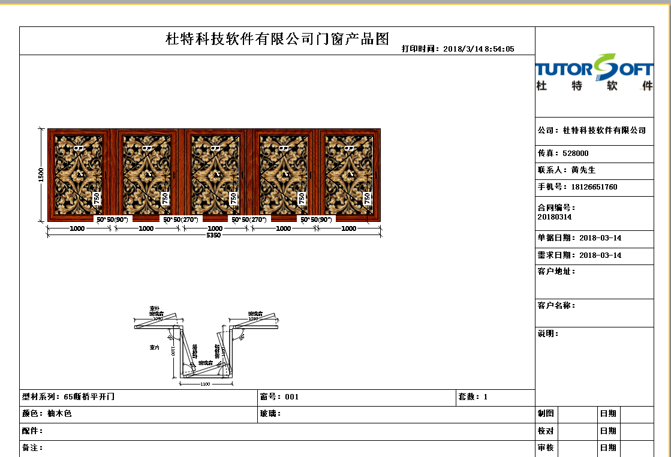Screen dimensions: 671x457
Task: Click the contact name 黄先生
Action: click(583, 170)
